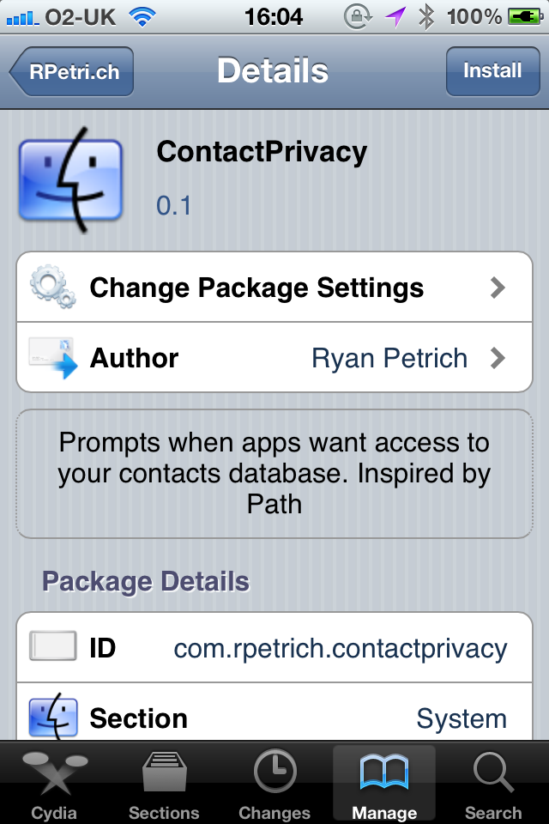Open the Cydia home tab

click(x=54, y=784)
